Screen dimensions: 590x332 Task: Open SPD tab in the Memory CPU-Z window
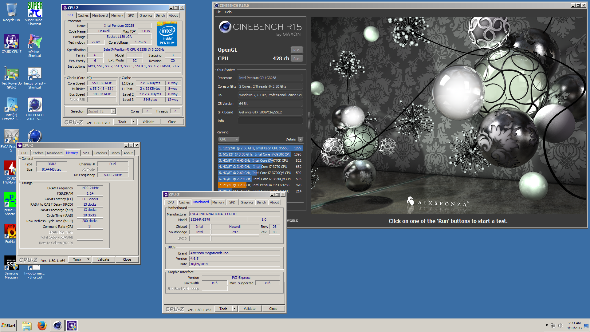86,153
